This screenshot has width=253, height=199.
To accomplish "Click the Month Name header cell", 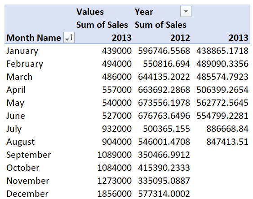I will pos(34,38).
